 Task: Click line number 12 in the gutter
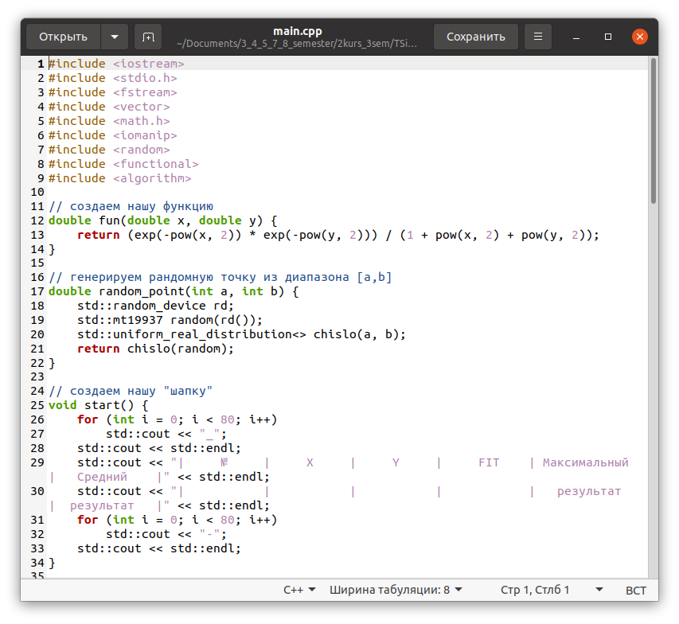point(37,220)
